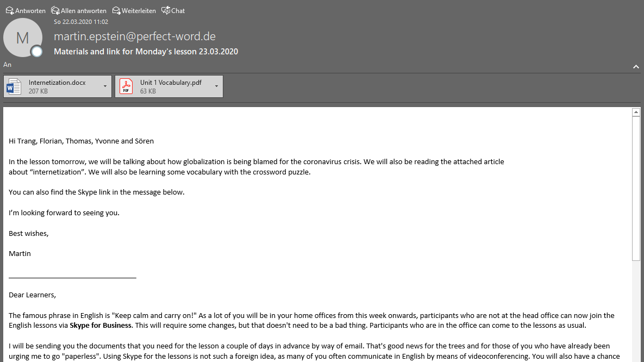The image size is (644, 362).
Task: Click the scrollbar up arrow
Action: (636, 112)
